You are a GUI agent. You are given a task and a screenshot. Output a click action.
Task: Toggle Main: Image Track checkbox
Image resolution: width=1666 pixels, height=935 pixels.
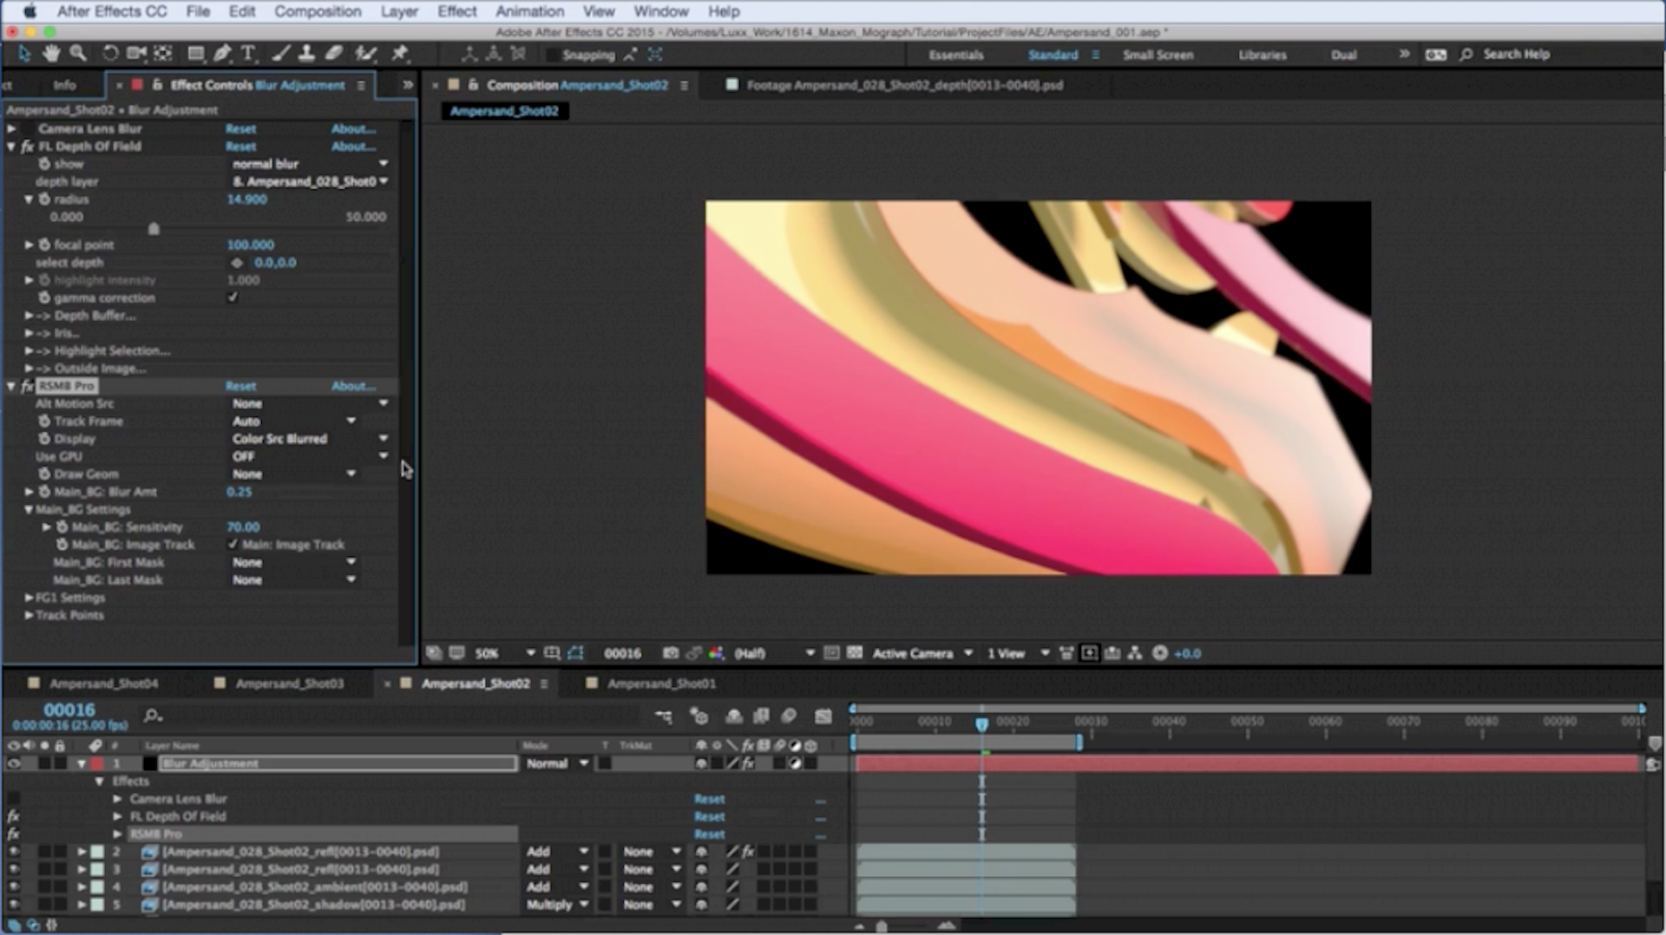[x=233, y=545]
